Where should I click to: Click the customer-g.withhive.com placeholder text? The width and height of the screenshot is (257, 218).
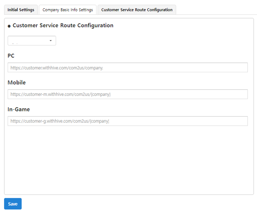point(60,121)
